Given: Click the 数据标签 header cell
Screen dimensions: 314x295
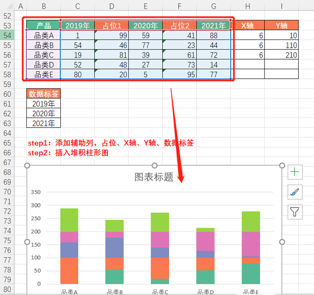Looking at the screenshot, I should pyautogui.click(x=44, y=94).
